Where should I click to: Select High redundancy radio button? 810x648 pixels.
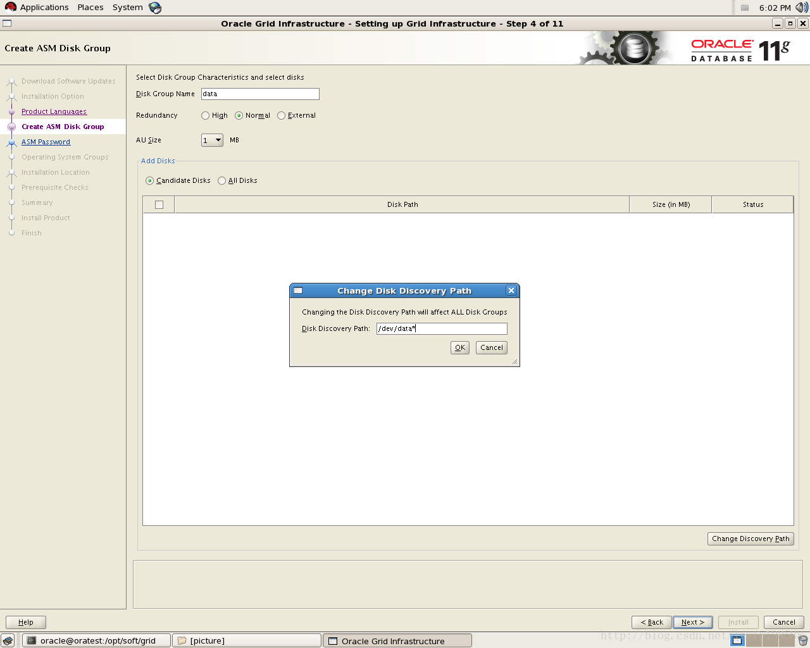205,115
